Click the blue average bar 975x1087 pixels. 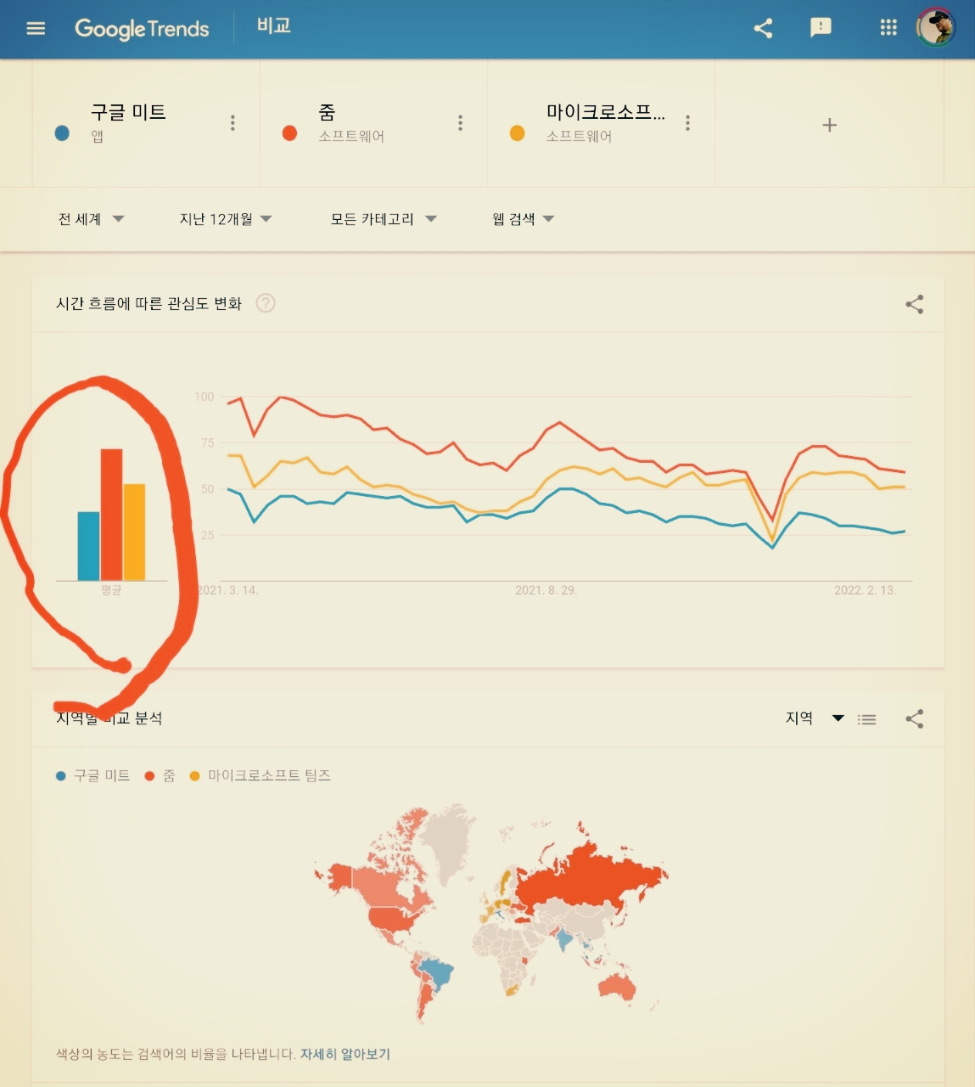click(x=88, y=546)
